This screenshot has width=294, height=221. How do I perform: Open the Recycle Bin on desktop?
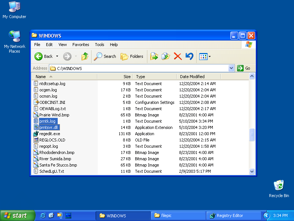[x=279, y=189]
